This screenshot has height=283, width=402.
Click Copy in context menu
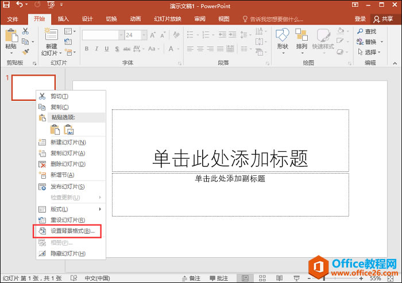coord(71,107)
